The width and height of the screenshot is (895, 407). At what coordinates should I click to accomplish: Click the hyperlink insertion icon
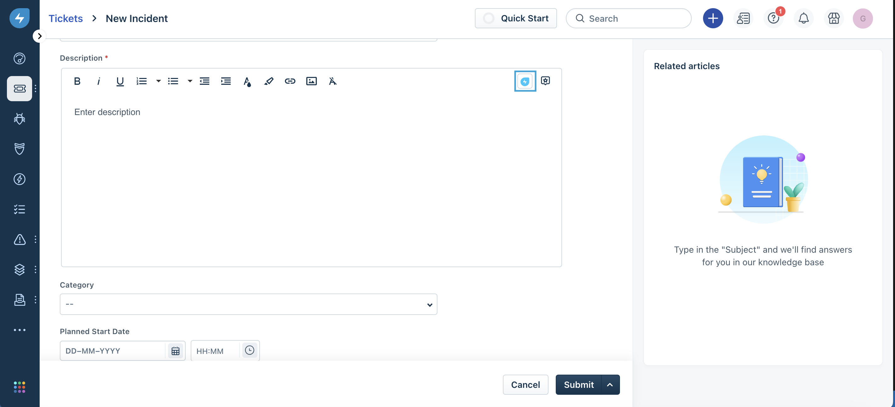pyautogui.click(x=290, y=81)
